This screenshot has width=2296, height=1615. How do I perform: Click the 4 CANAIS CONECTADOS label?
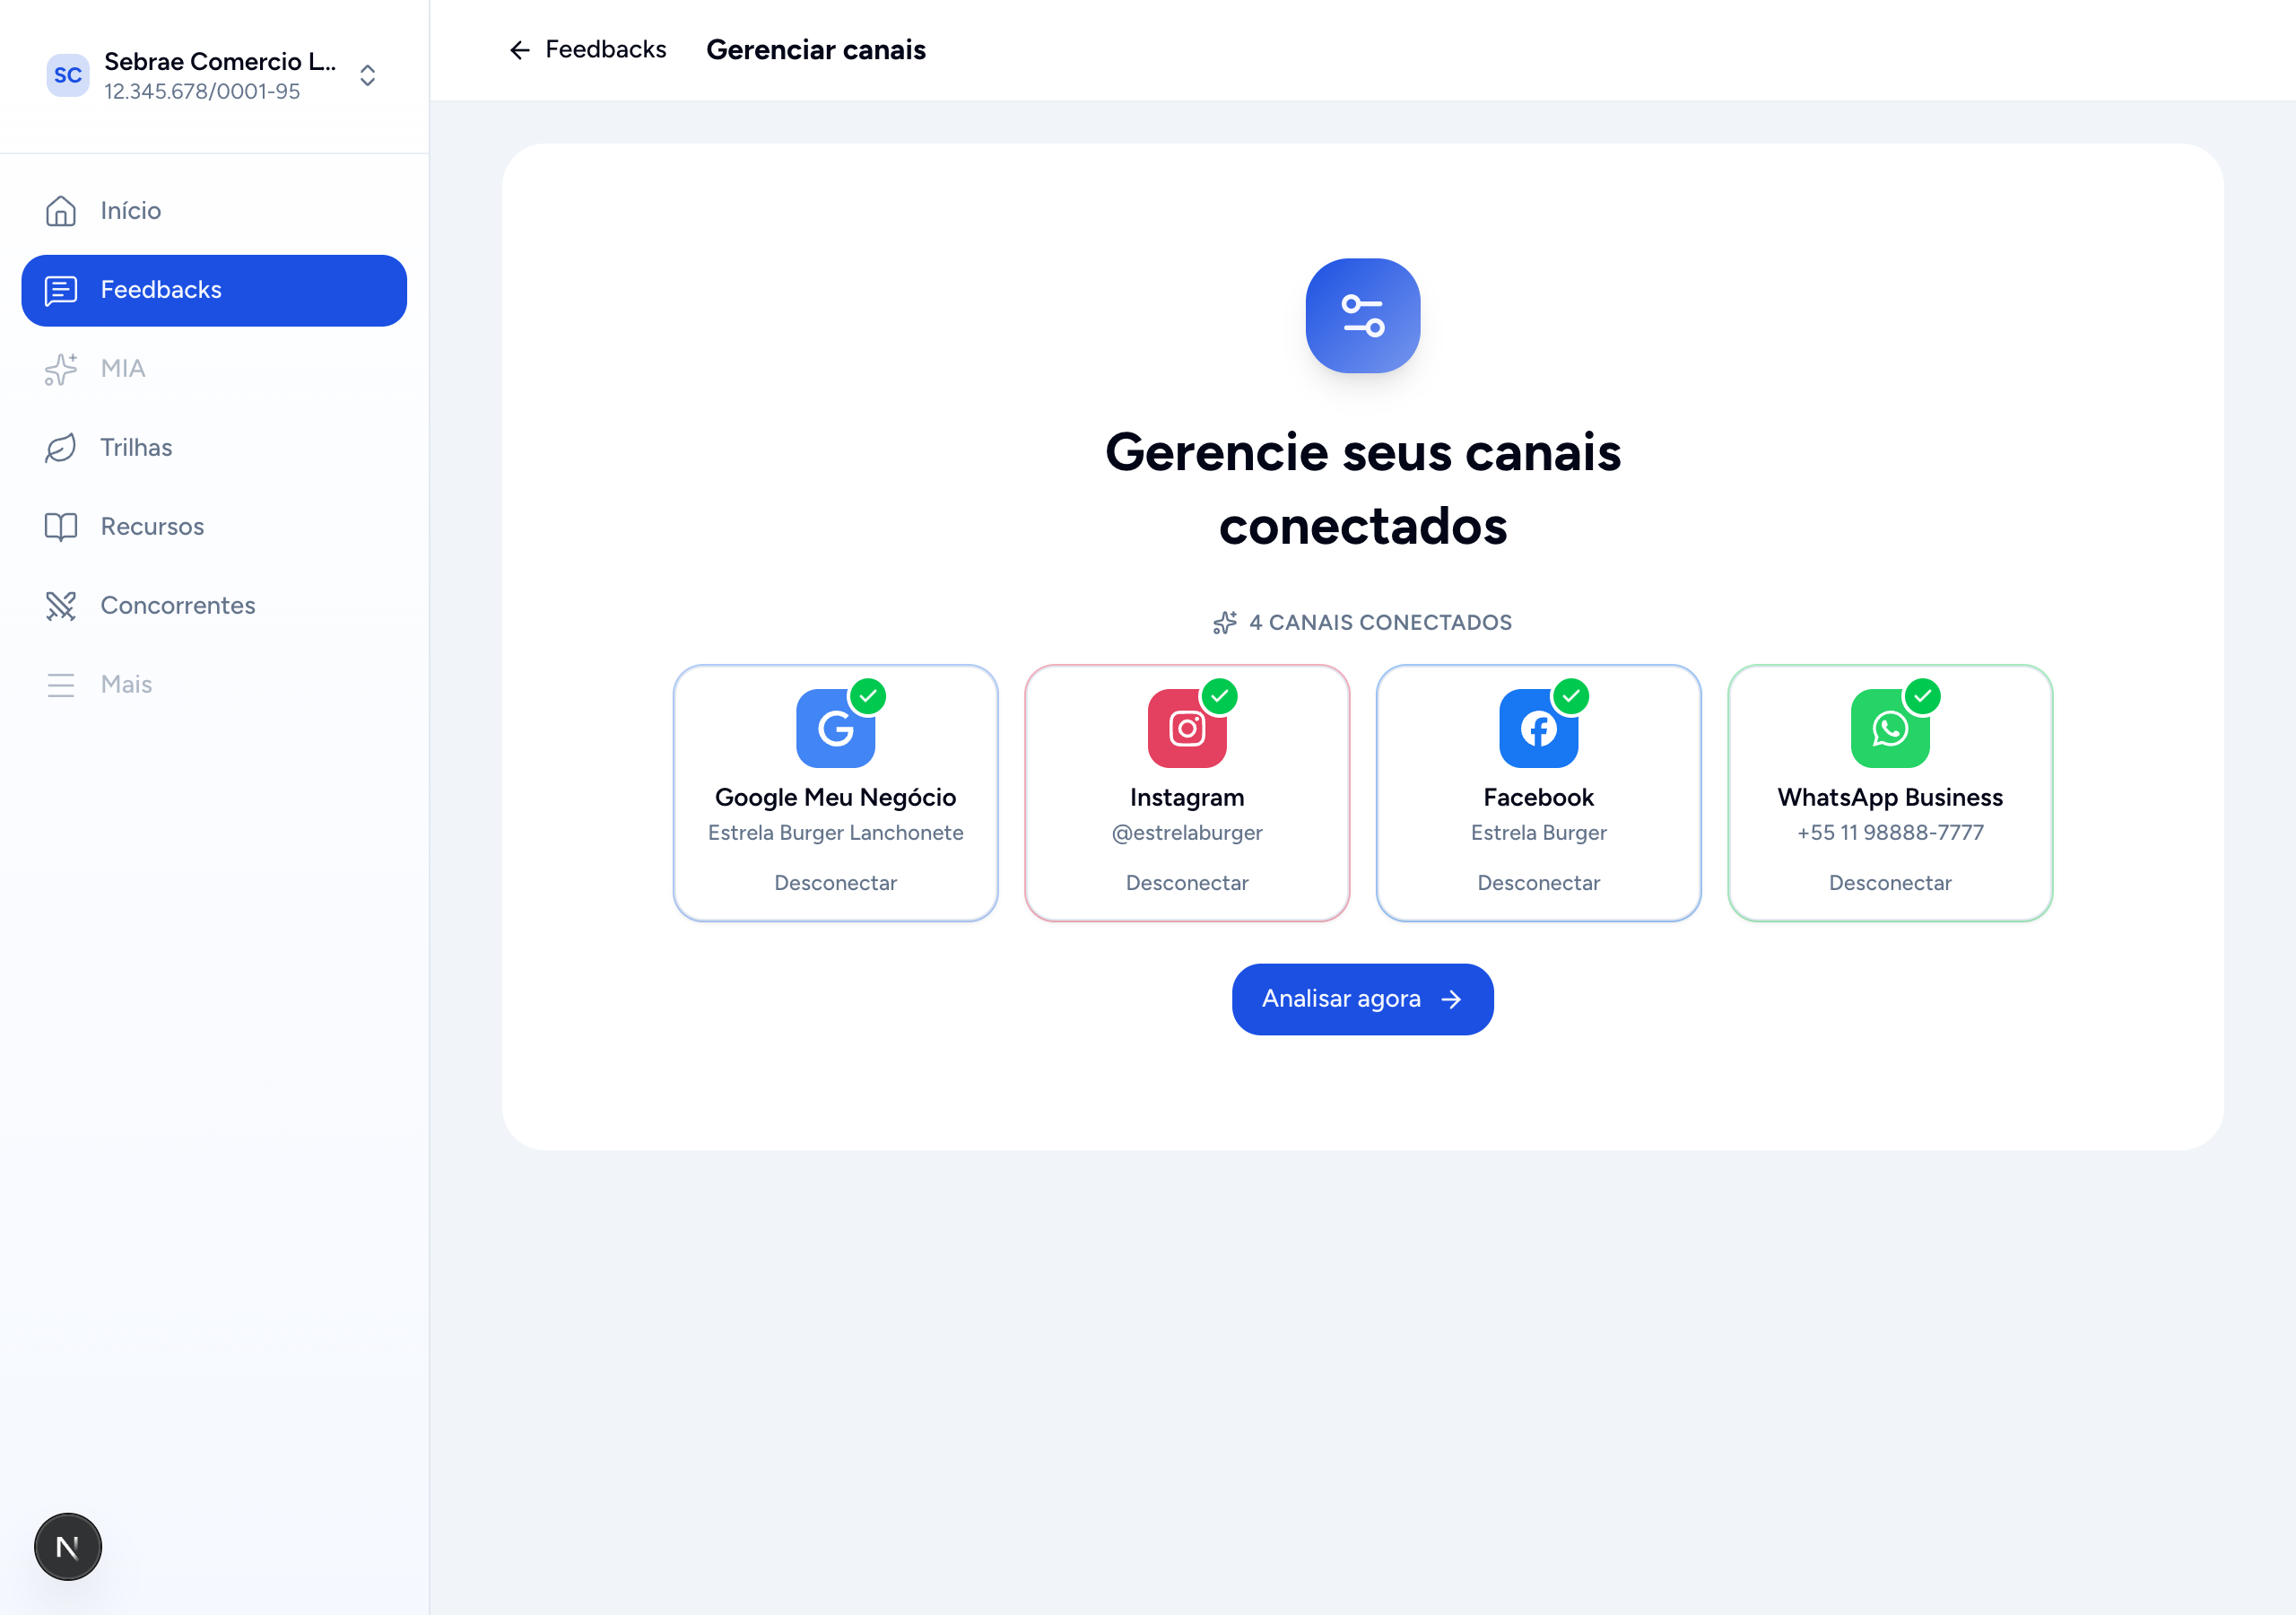click(x=1380, y=624)
